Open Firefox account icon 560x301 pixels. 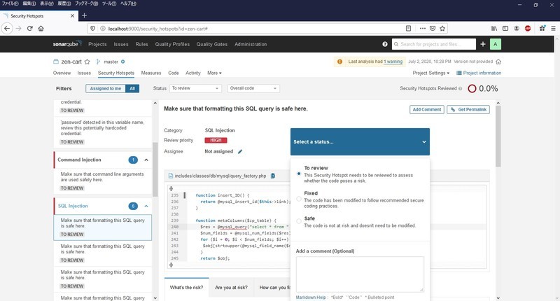coord(517,29)
